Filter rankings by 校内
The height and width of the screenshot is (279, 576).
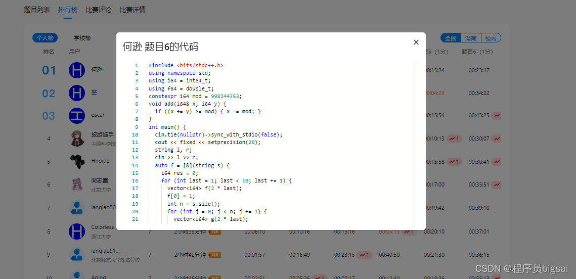click(x=491, y=38)
